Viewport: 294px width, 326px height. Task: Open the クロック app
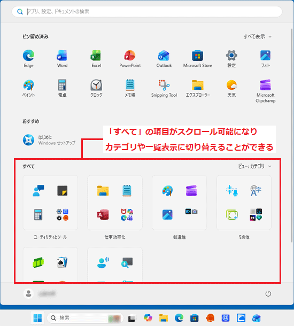[96, 88]
